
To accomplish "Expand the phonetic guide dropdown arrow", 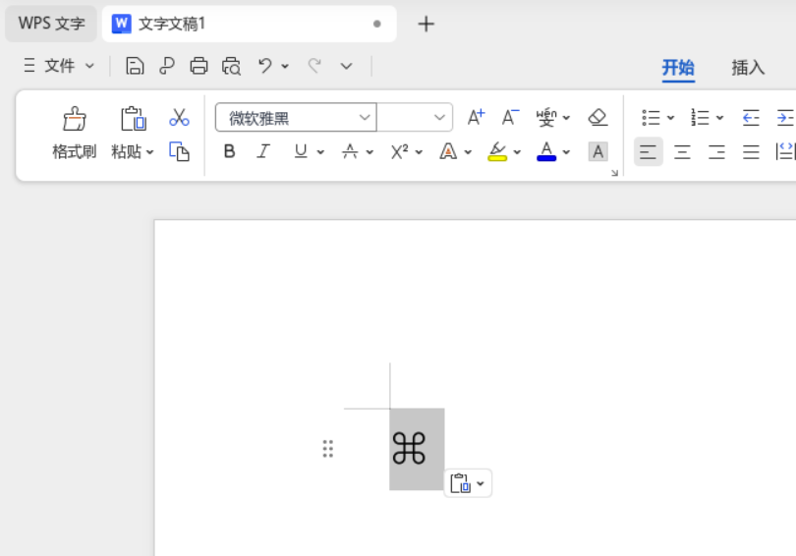I will click(567, 118).
